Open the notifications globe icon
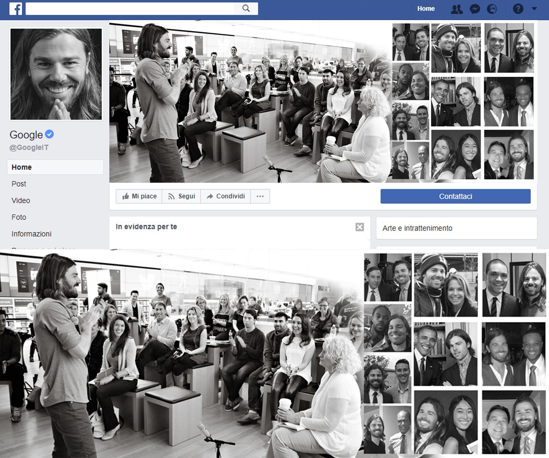The width and height of the screenshot is (549, 458). [x=492, y=9]
